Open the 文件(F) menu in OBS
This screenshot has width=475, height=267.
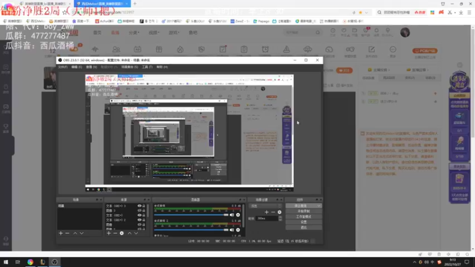pos(63,67)
